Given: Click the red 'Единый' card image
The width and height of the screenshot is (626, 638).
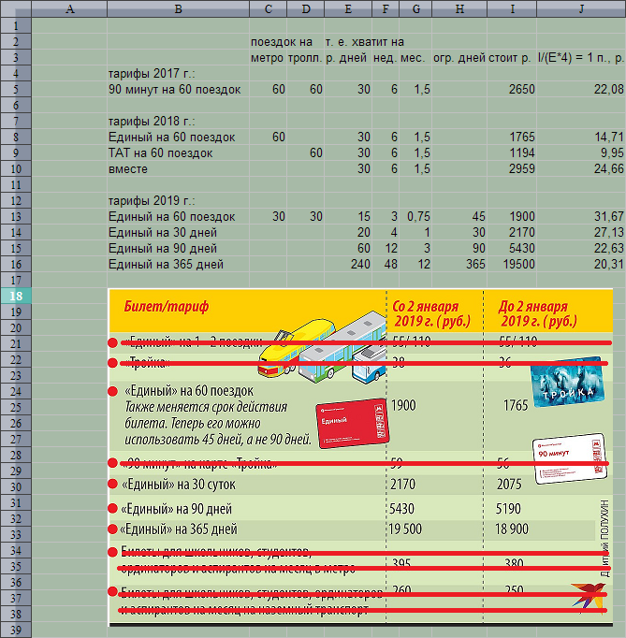Looking at the screenshot, I should point(353,424).
